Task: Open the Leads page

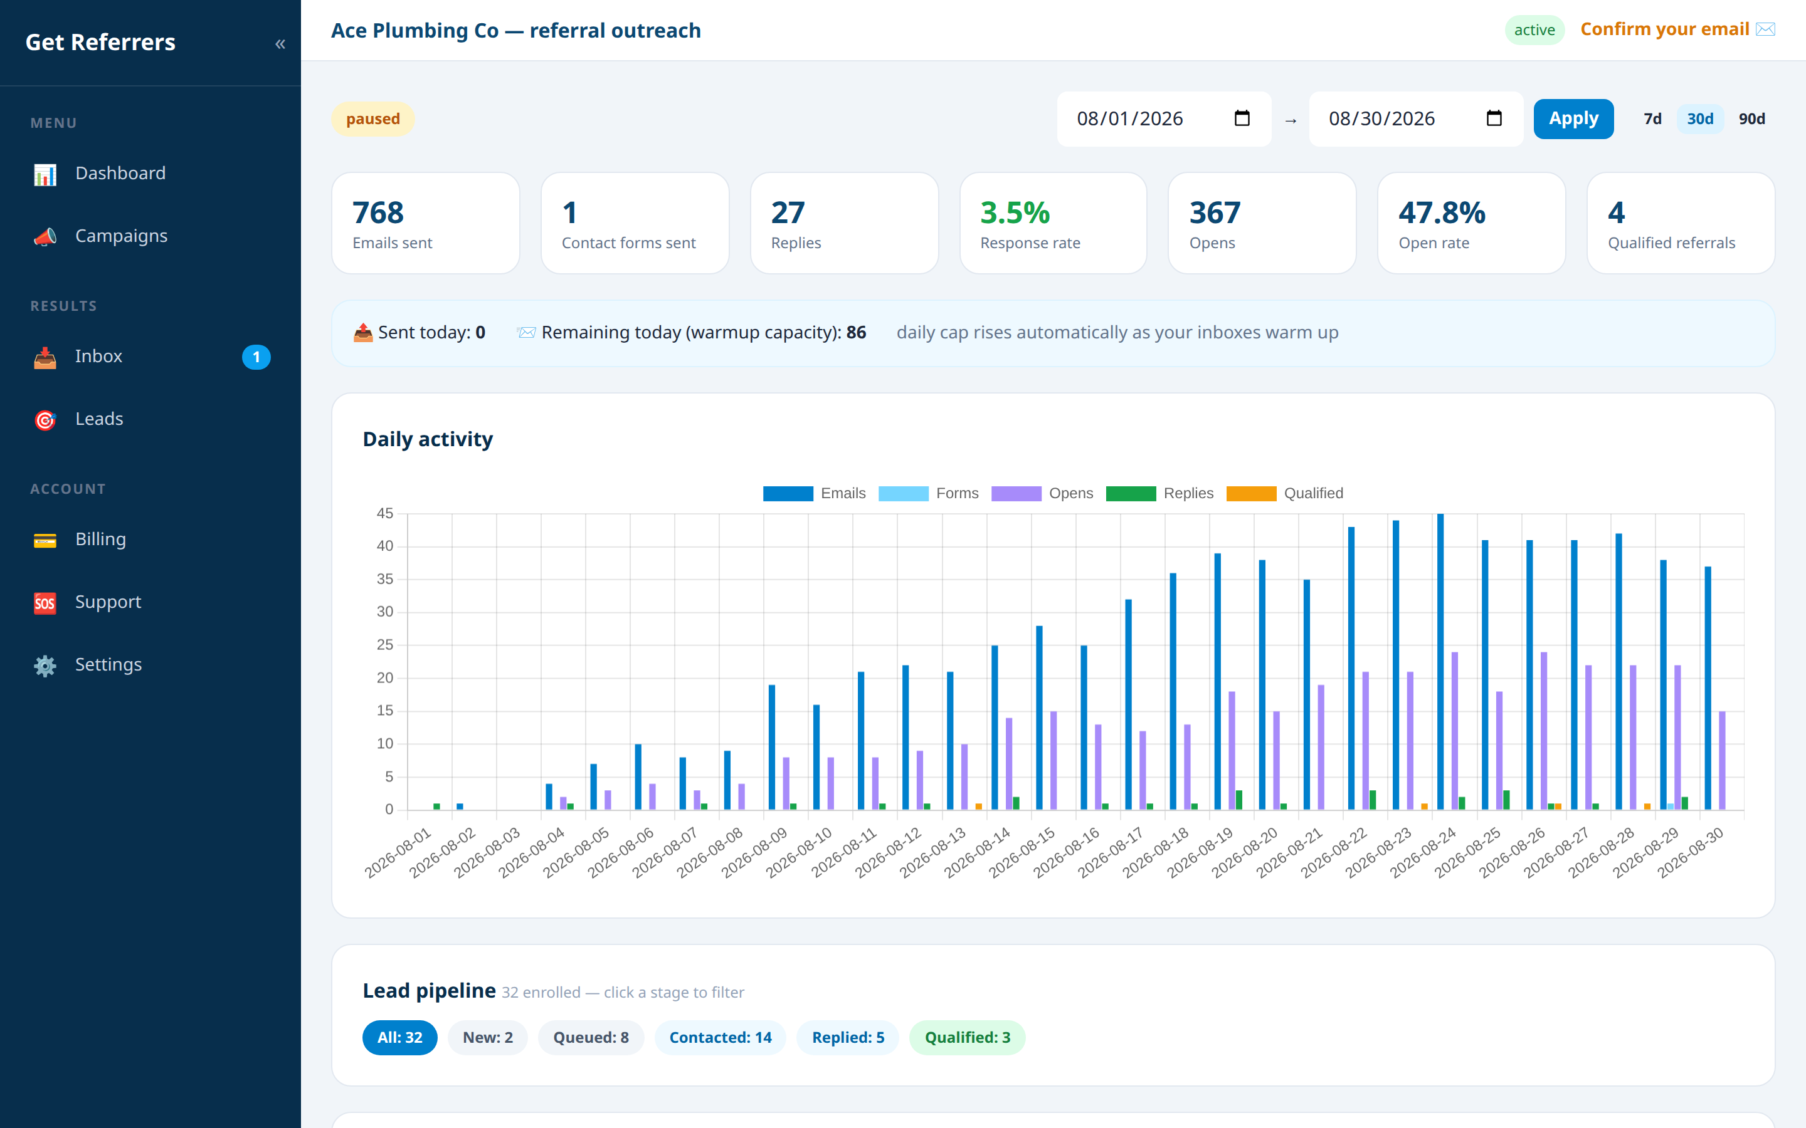Action: [x=150, y=419]
